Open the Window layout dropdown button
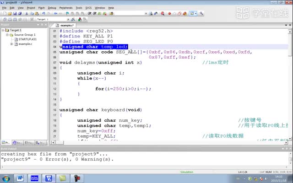Image resolution: width=293 pixels, height=183 pixels. coord(193,13)
